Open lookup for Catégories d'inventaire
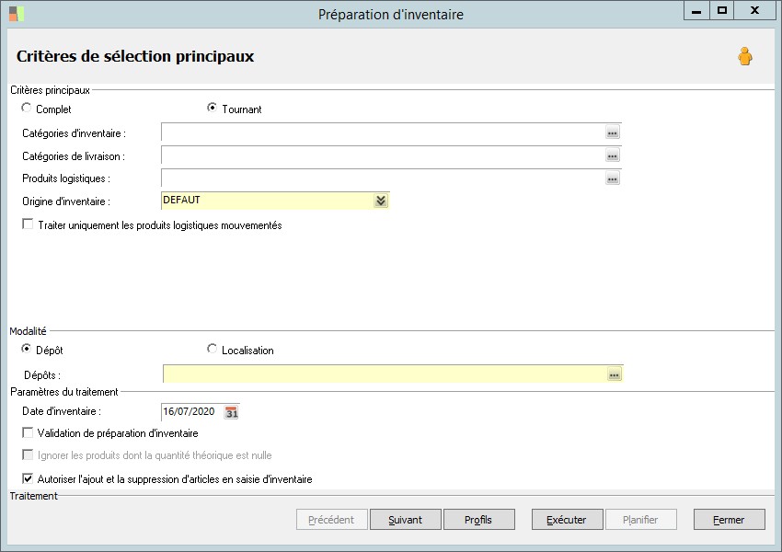The width and height of the screenshot is (782, 552). (x=613, y=132)
